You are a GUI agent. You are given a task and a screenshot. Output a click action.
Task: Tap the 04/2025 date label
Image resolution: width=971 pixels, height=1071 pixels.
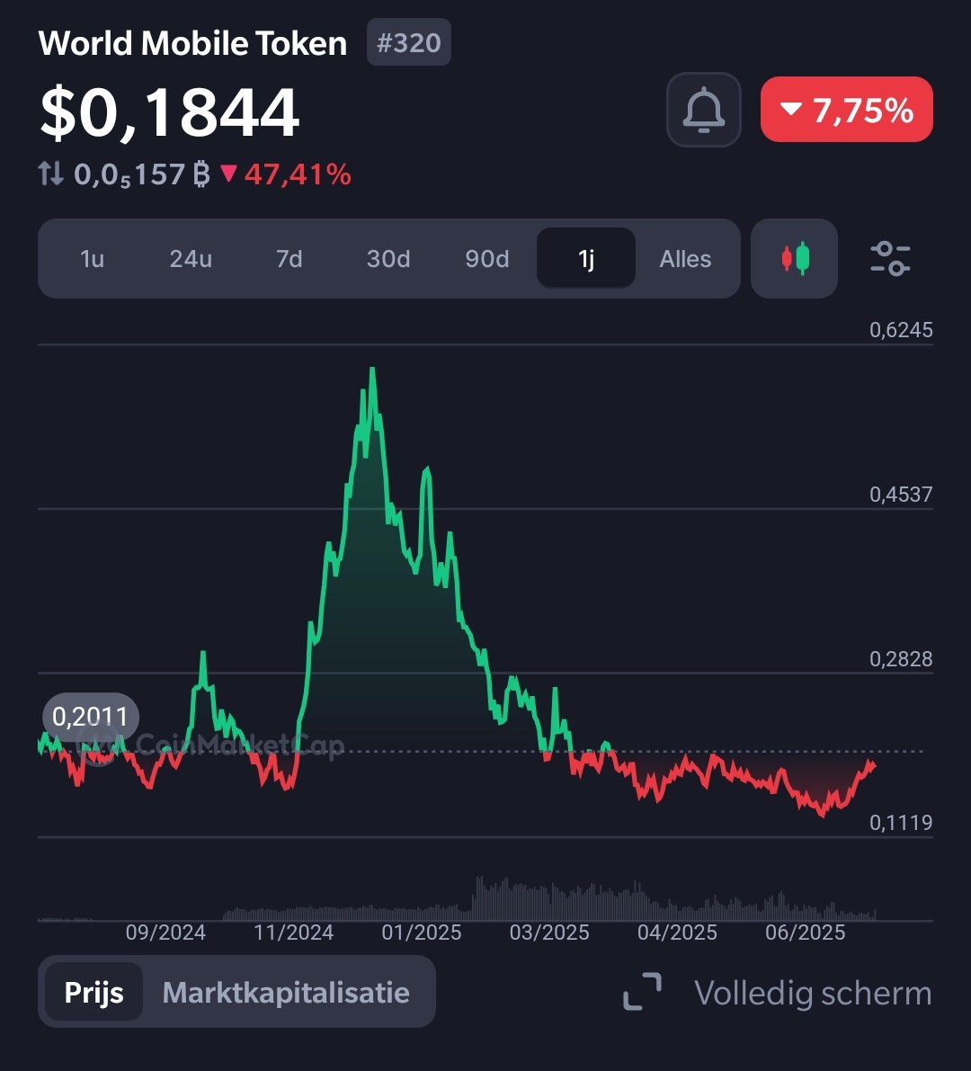677,933
